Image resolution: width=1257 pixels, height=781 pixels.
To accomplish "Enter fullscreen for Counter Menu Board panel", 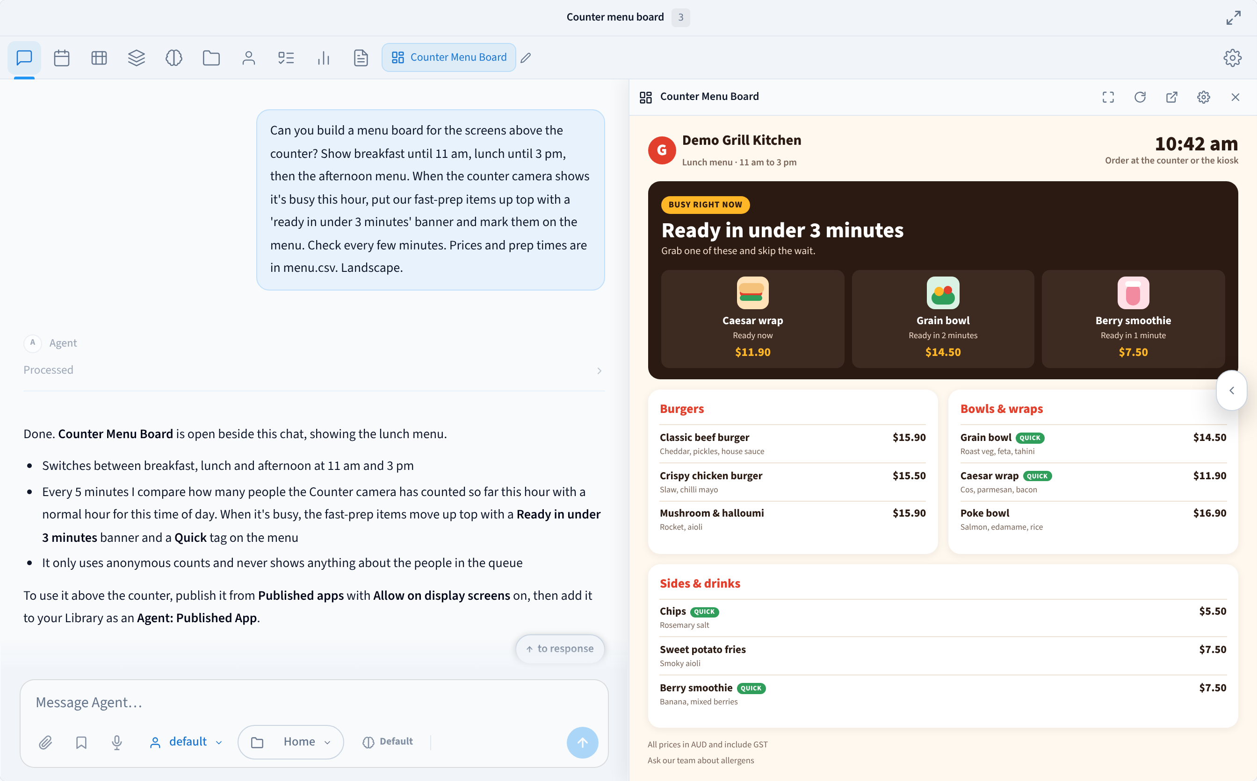I will pos(1108,97).
